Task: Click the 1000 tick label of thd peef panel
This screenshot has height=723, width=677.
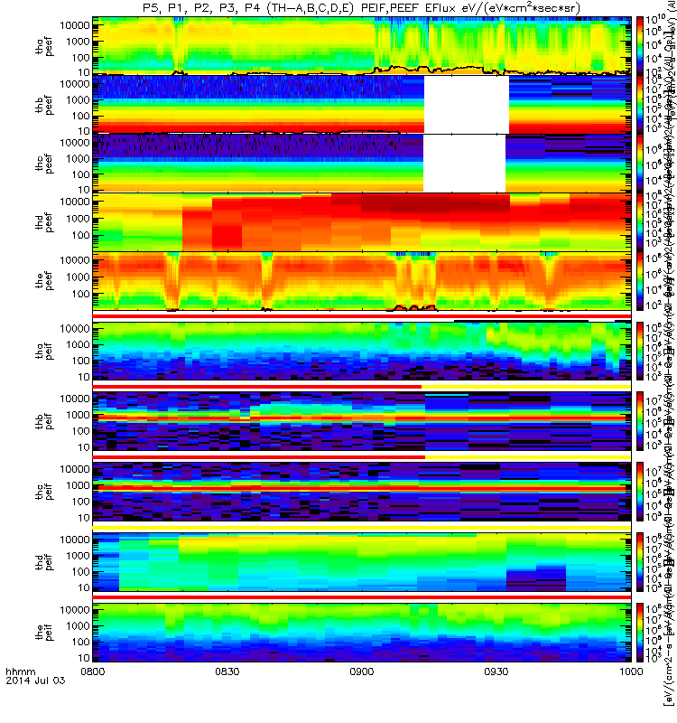Action: coord(78,219)
